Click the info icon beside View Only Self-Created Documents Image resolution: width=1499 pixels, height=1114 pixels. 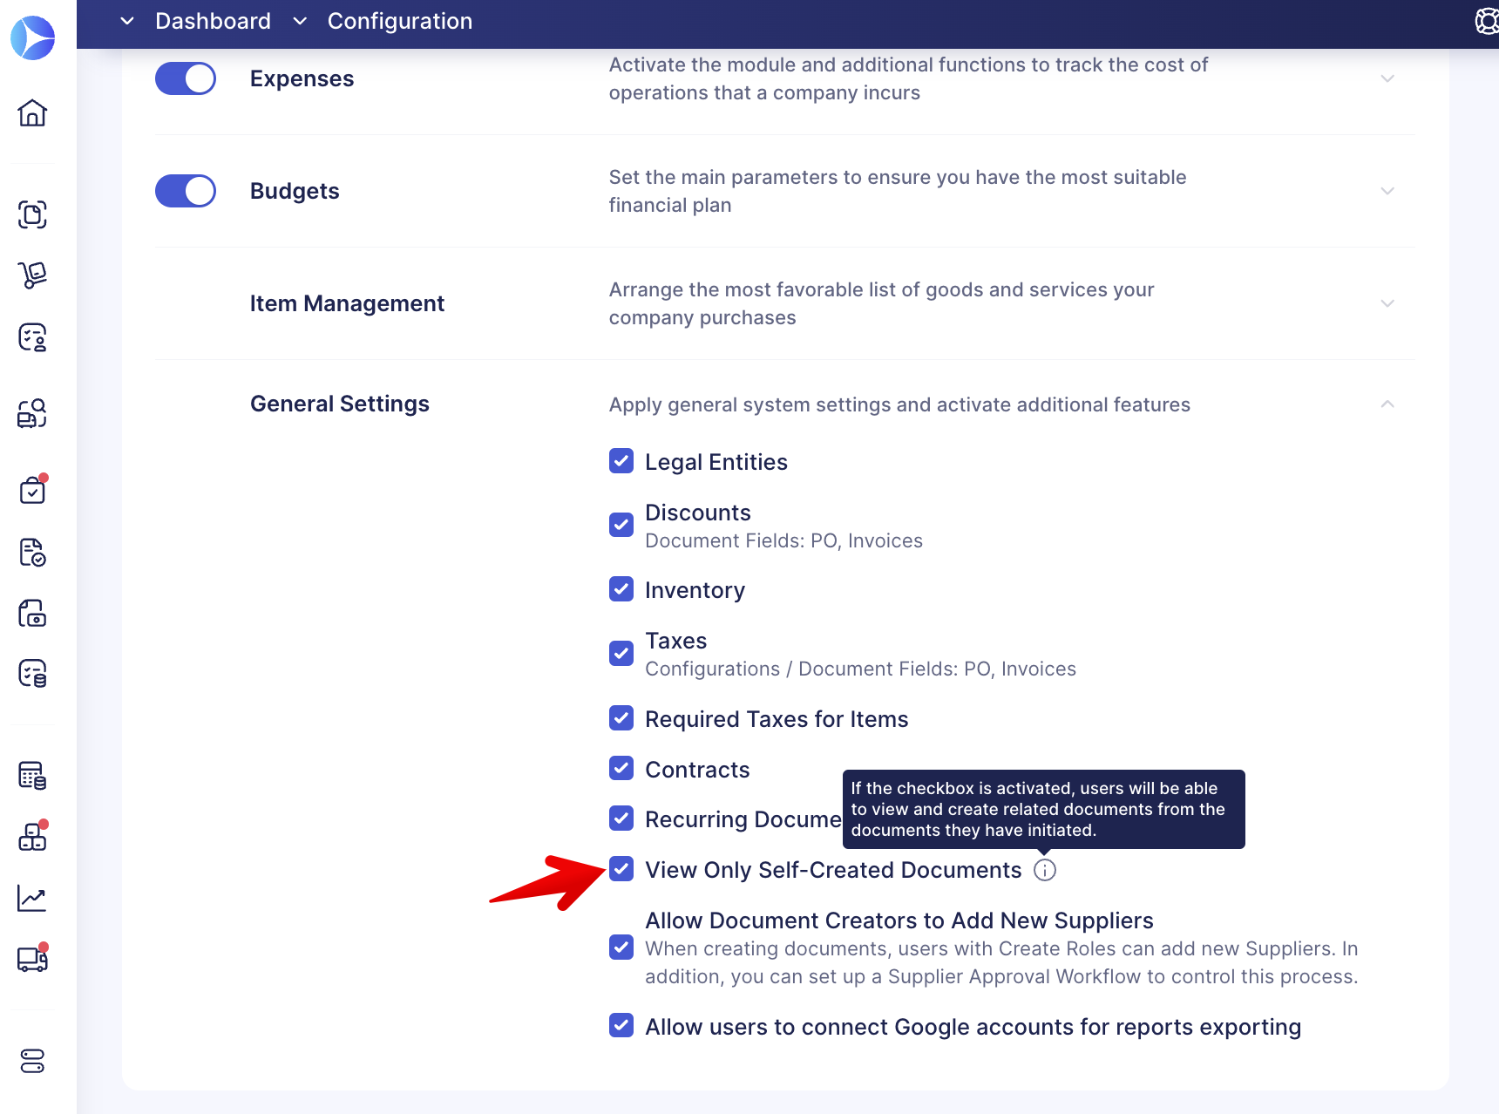(1044, 870)
